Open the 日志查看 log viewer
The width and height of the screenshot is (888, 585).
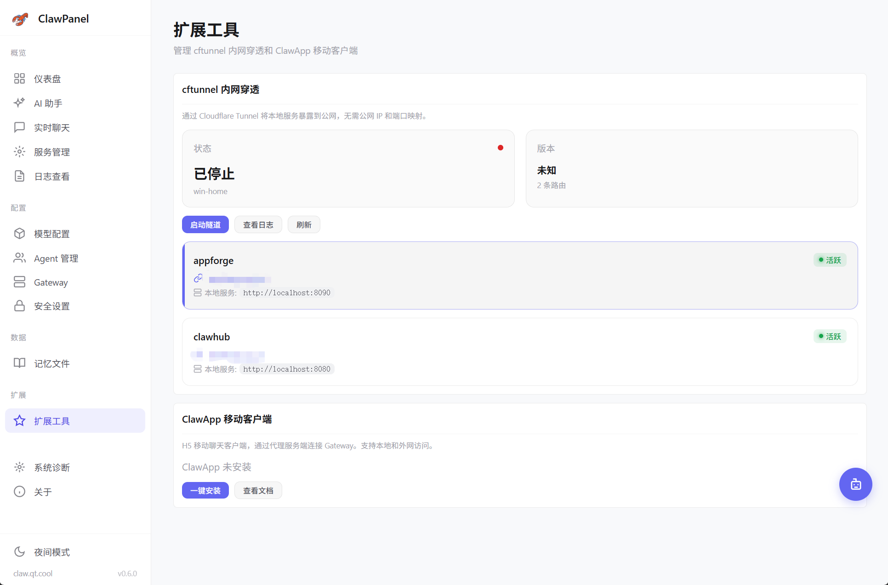51,176
